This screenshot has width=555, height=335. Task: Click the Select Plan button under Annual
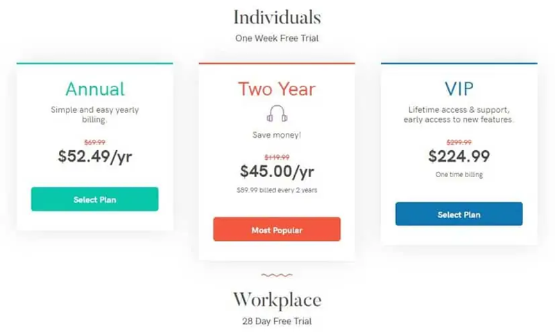click(95, 199)
